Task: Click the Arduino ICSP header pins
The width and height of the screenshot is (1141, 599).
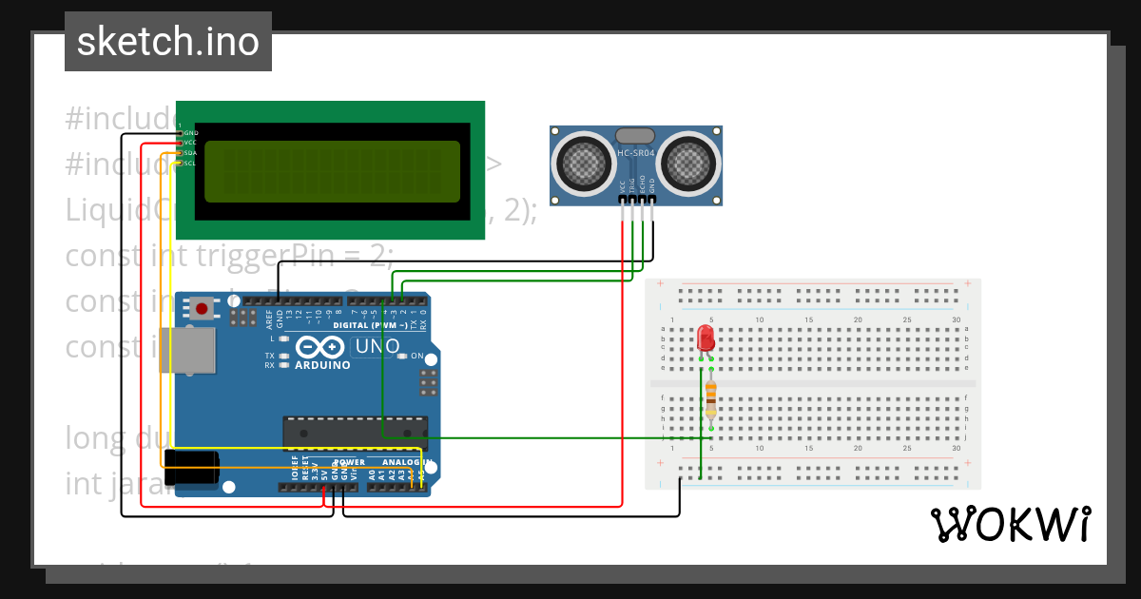Action: click(x=429, y=382)
